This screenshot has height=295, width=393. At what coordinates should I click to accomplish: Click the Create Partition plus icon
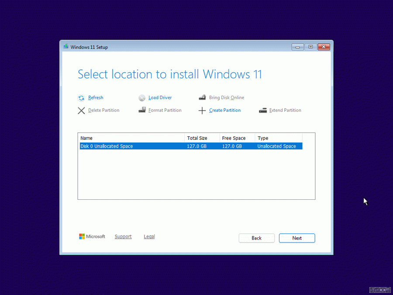pyautogui.click(x=202, y=111)
